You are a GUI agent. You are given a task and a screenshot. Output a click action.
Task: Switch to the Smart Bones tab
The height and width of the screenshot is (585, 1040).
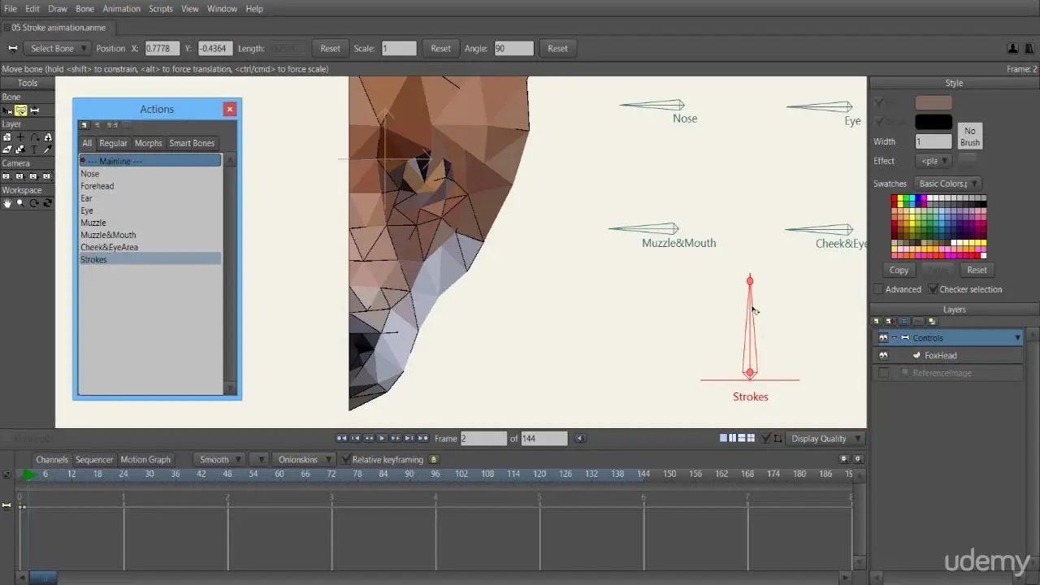tap(192, 144)
